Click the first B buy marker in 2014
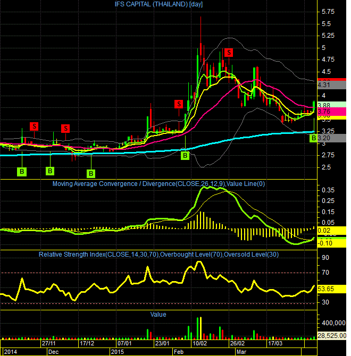 (22, 172)
